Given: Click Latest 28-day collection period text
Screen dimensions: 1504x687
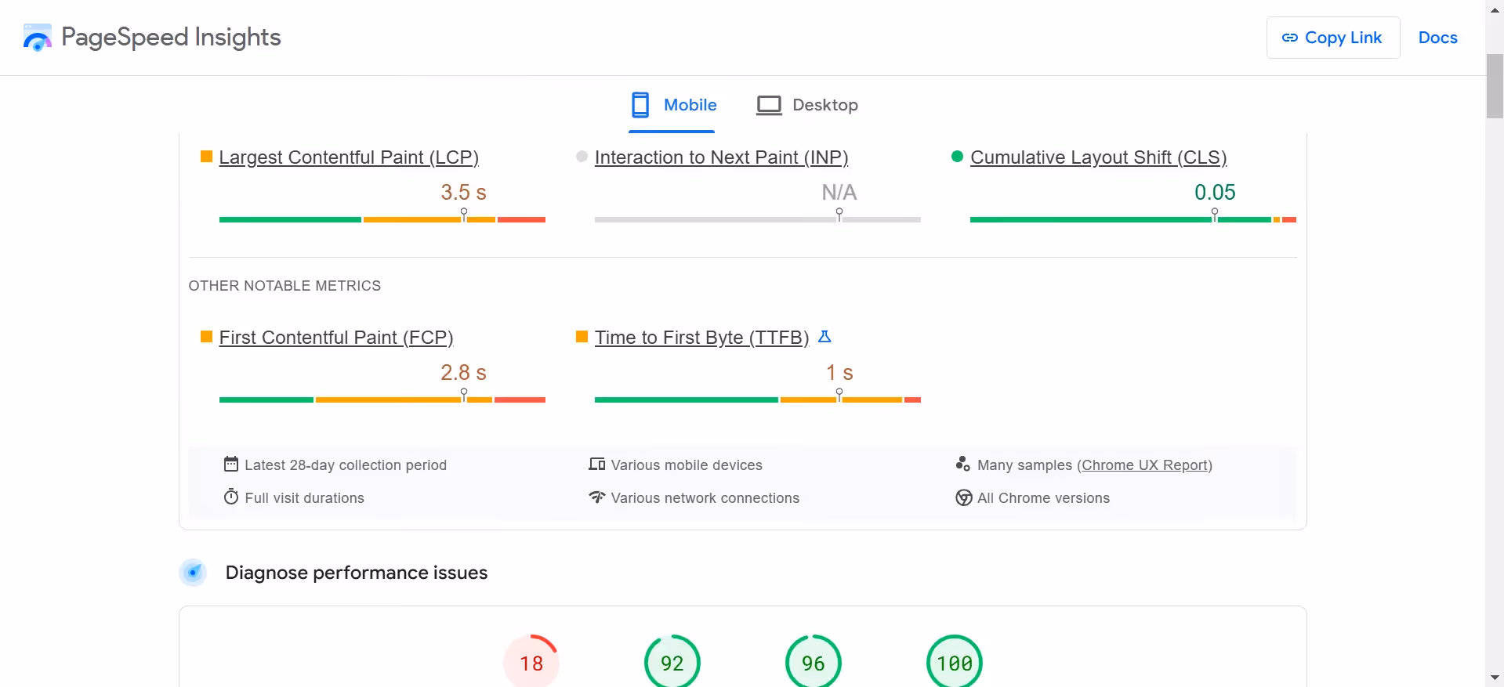Looking at the screenshot, I should point(346,465).
